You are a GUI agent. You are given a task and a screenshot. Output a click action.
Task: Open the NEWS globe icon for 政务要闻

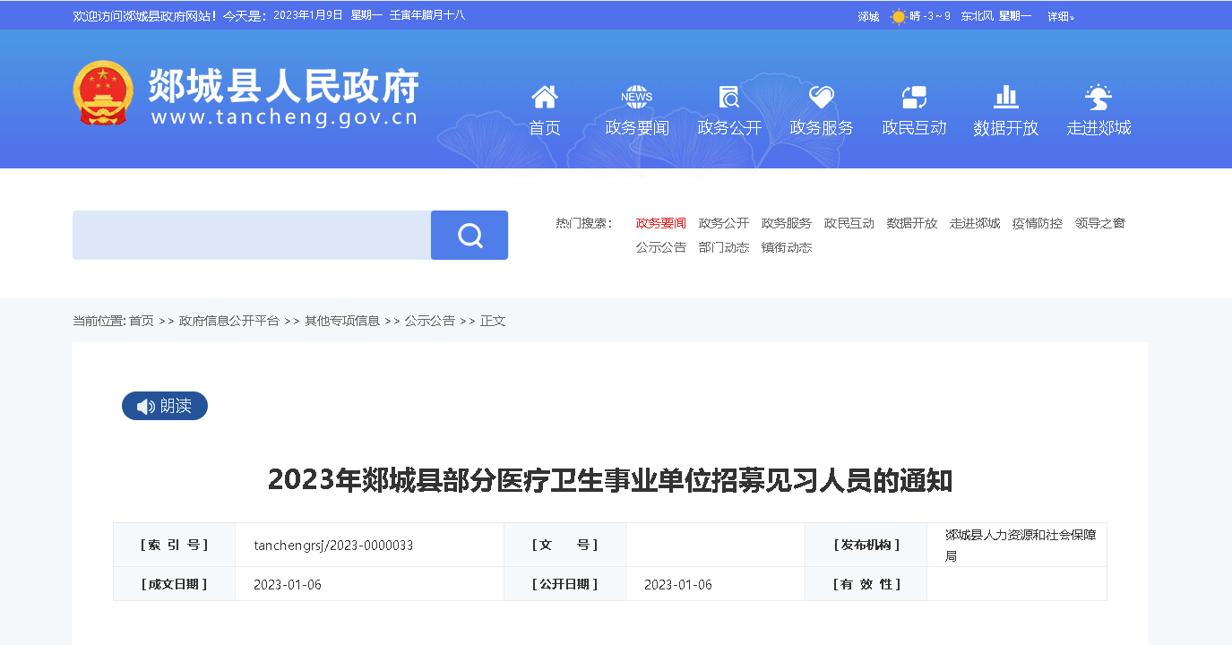coord(636,97)
